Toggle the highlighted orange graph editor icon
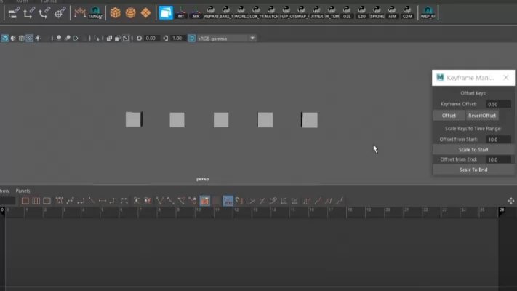This screenshot has width=517, height=291. (205, 201)
